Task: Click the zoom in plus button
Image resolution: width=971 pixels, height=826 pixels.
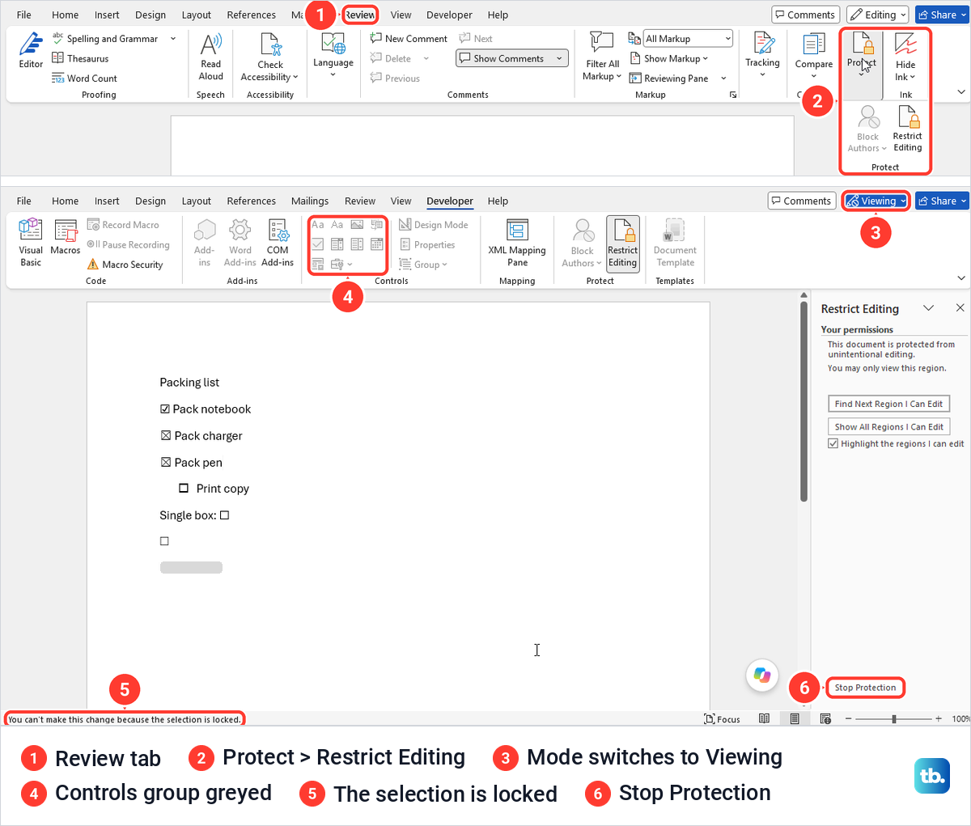Action: [x=939, y=718]
